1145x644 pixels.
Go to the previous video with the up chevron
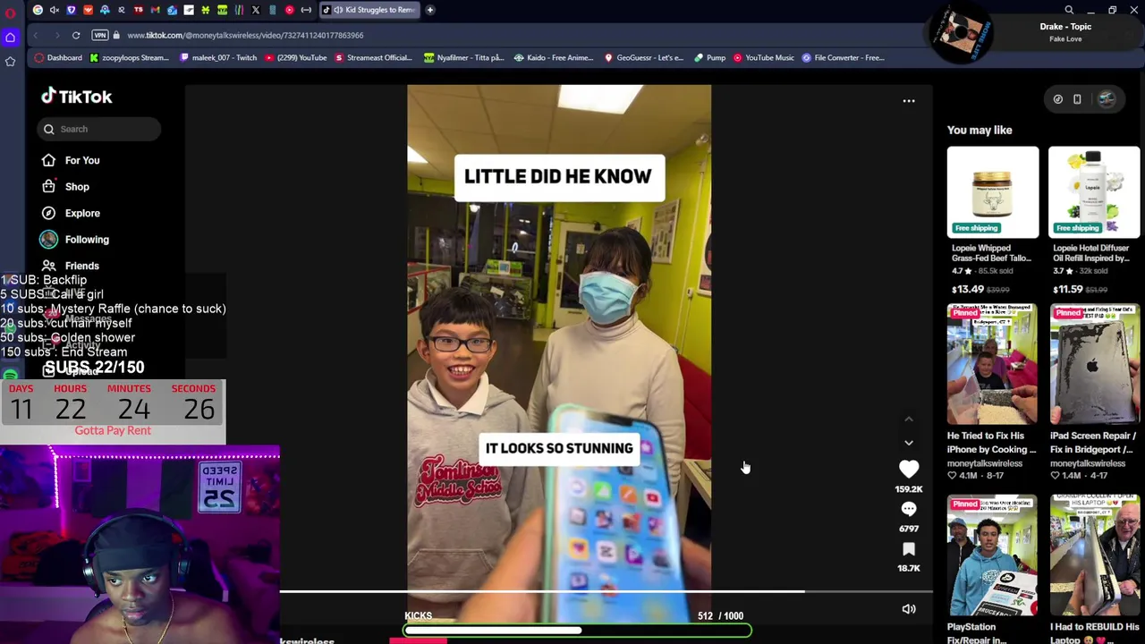click(x=909, y=419)
